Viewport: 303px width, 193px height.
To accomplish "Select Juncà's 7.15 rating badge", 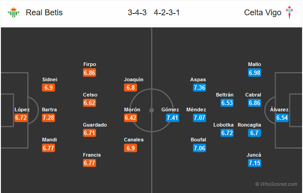I will (254, 163).
